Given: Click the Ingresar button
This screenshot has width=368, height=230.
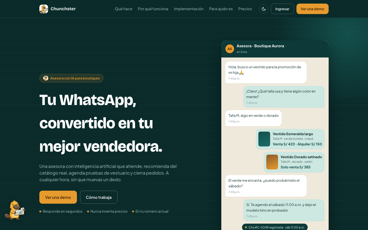Looking at the screenshot, I should pos(282,9).
